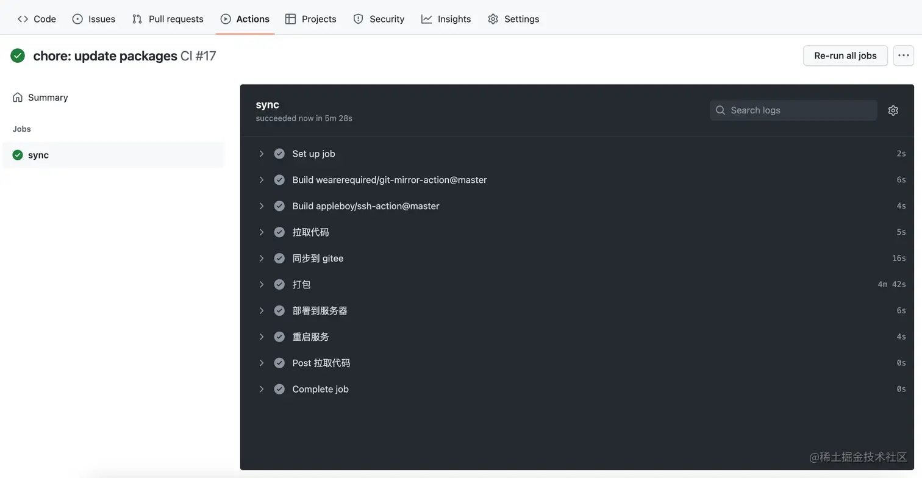Switch to the Actions tab
Image resolution: width=922 pixels, height=478 pixels.
245,19
